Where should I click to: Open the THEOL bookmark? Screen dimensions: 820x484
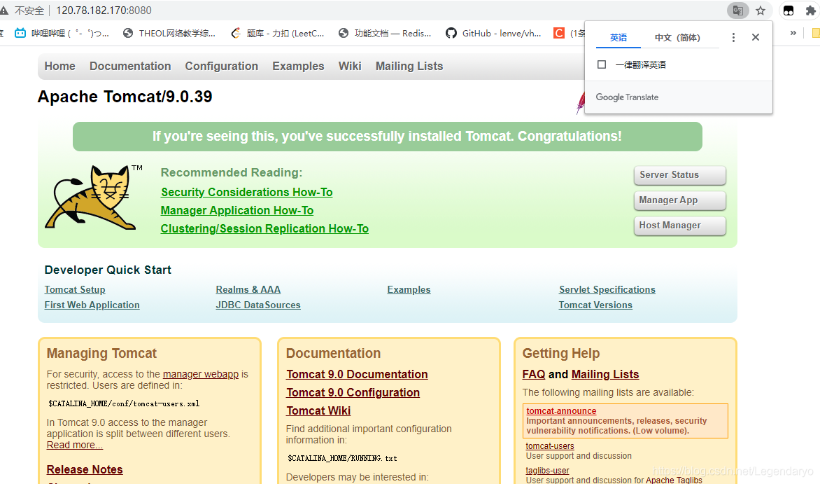[x=169, y=33]
